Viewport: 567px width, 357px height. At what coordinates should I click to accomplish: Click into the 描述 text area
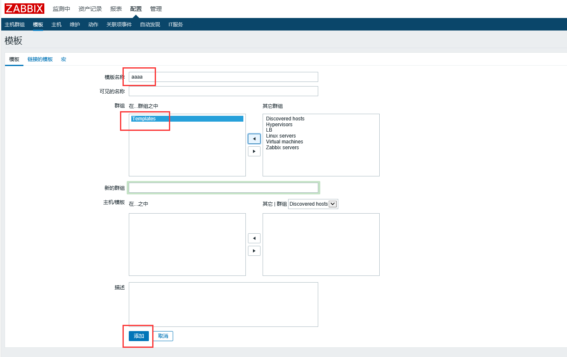[x=223, y=304]
